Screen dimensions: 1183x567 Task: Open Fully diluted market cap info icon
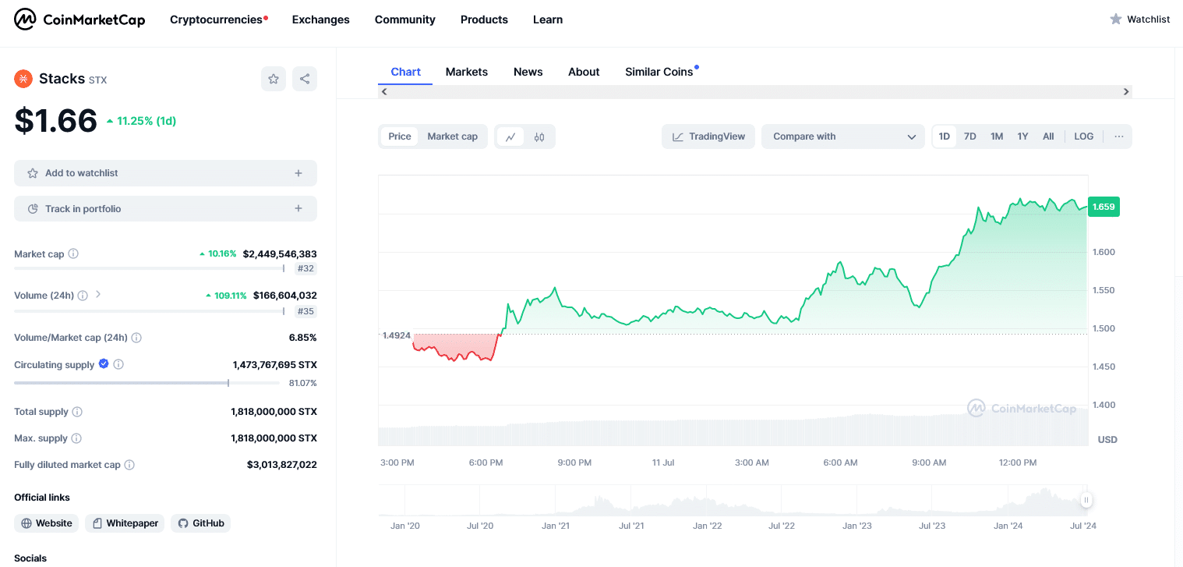tap(129, 465)
